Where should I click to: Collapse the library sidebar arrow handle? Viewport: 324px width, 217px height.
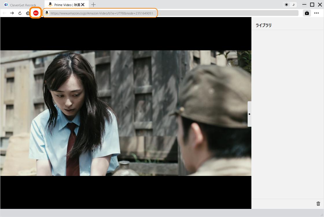(x=249, y=114)
